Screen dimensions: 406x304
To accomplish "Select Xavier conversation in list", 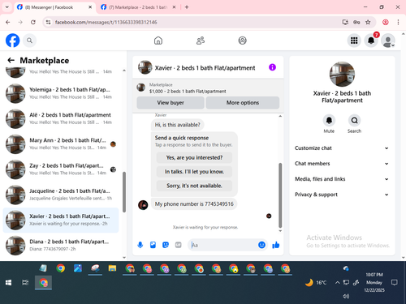I will point(61,220).
